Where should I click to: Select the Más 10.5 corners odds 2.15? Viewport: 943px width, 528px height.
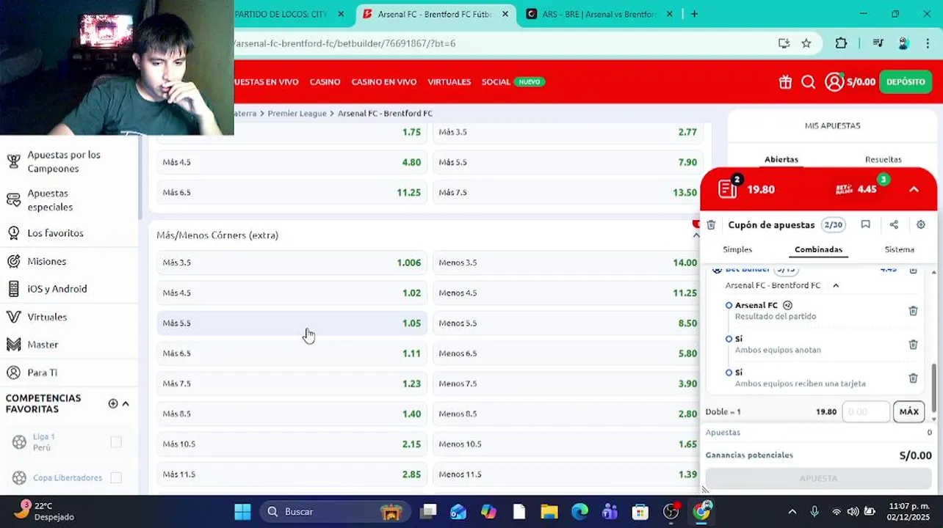[292, 444]
